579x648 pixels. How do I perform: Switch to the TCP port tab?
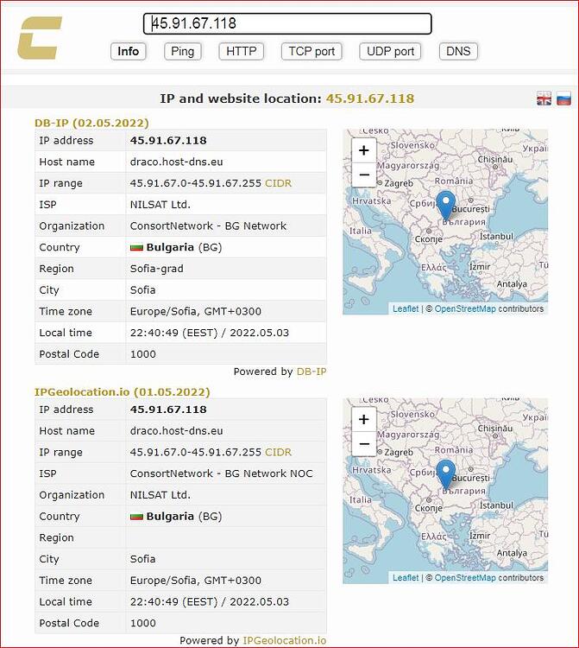(312, 51)
